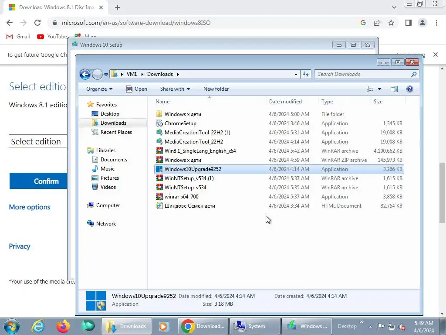Open a new Chrome tab
Image resolution: width=446 pixels, height=335 pixels.
118,7
